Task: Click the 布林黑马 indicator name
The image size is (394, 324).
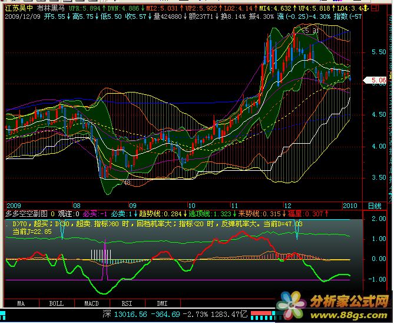Action: (51, 10)
